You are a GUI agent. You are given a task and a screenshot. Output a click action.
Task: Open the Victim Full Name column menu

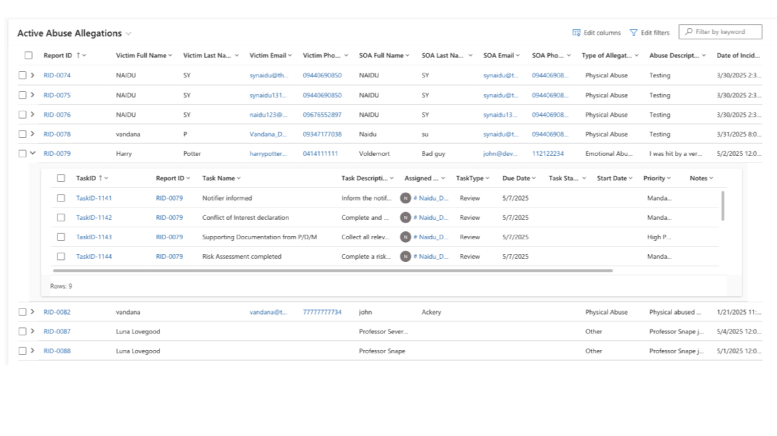(x=170, y=55)
